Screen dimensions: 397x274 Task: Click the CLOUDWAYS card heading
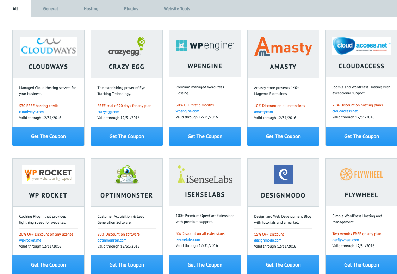click(48, 67)
